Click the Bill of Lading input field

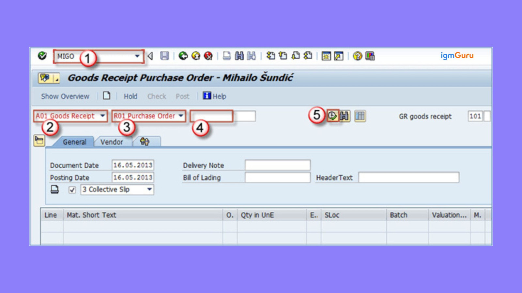click(278, 177)
